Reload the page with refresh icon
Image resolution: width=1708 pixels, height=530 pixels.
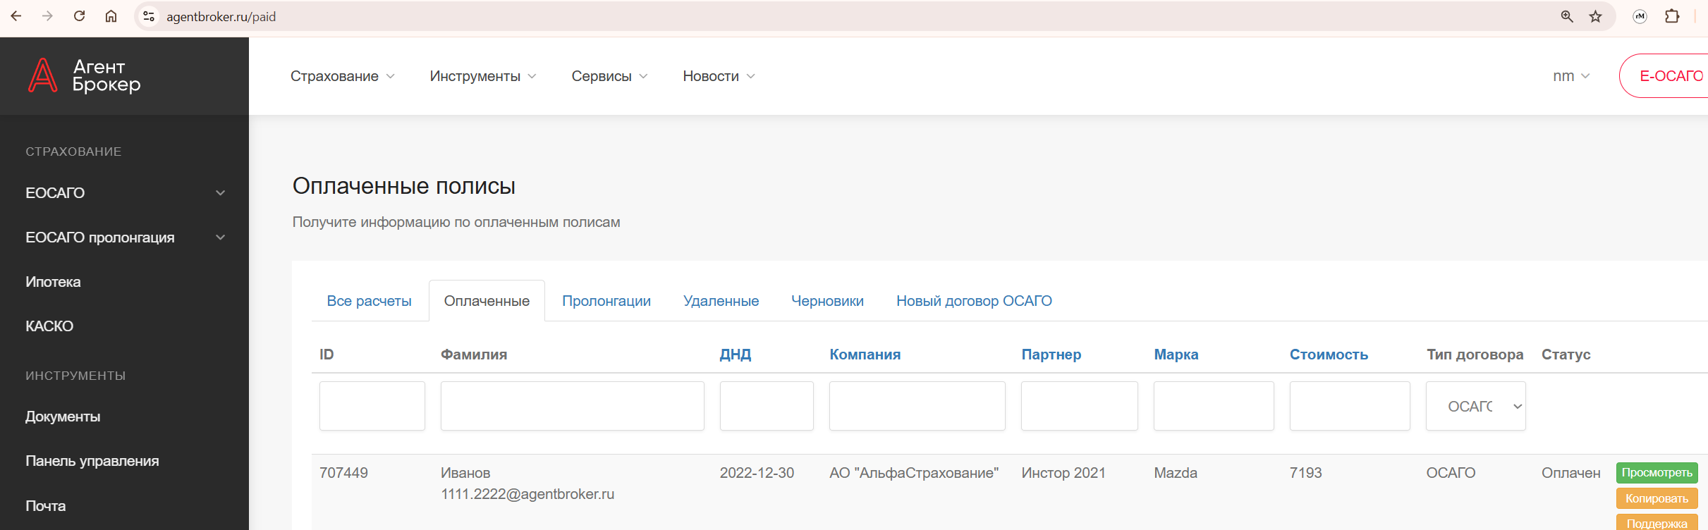click(x=79, y=16)
